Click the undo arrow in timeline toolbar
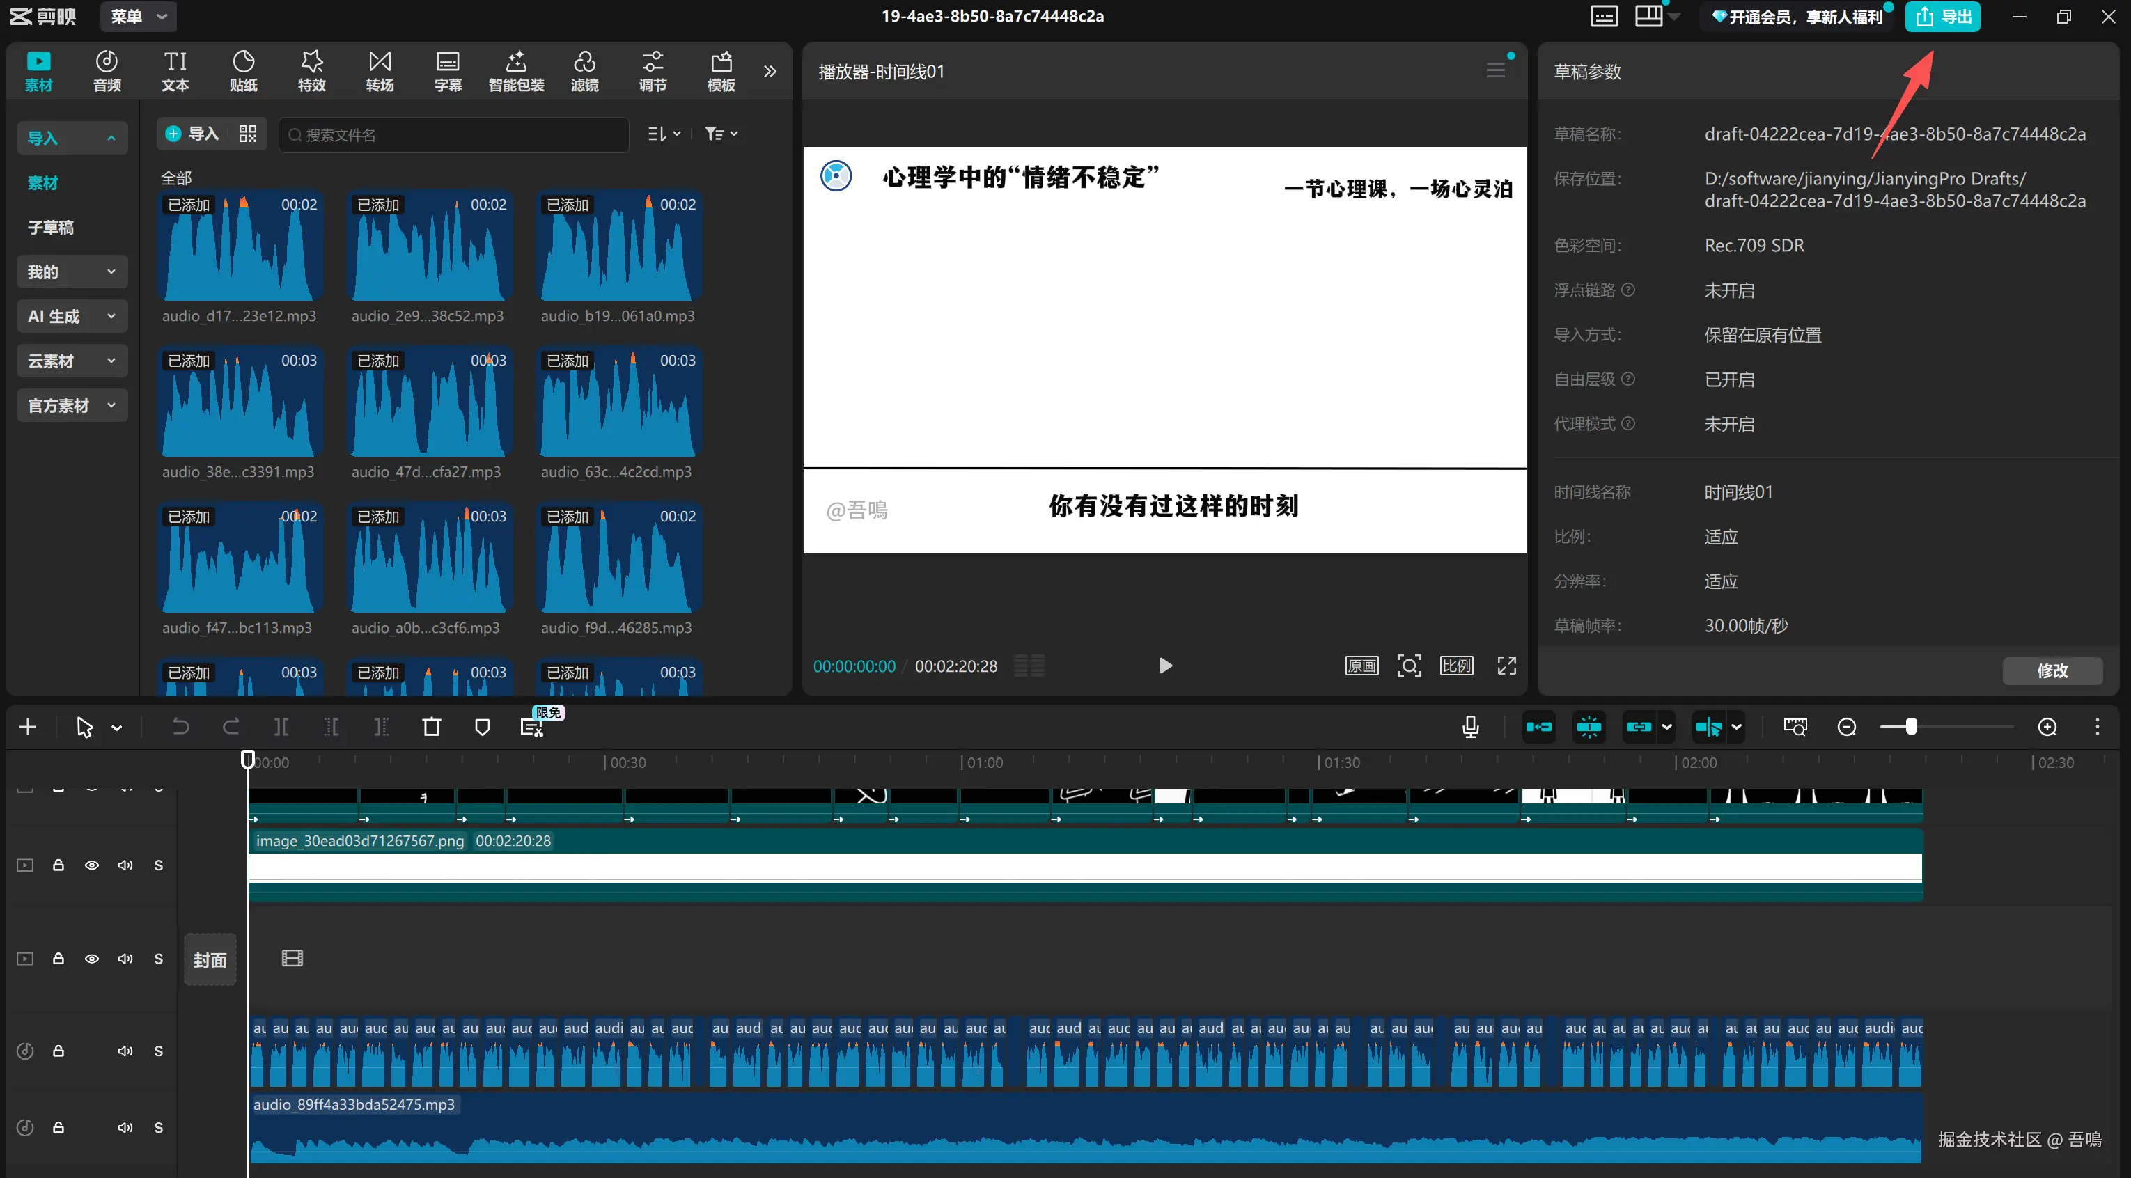The image size is (2131, 1178). click(180, 727)
